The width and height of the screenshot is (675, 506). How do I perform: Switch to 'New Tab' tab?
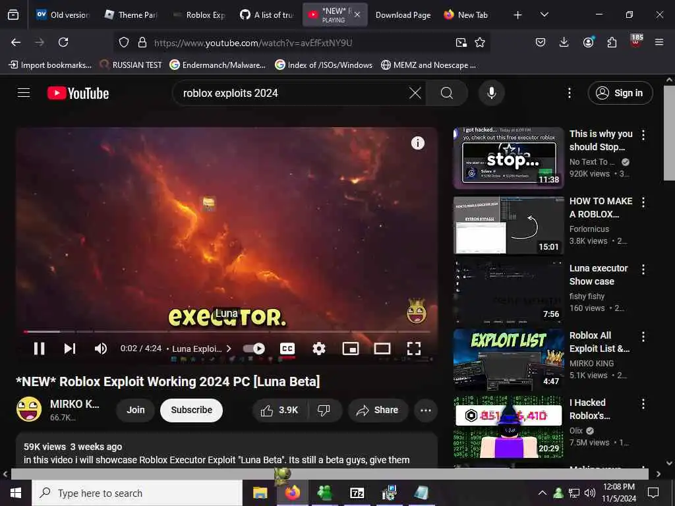coord(467,14)
